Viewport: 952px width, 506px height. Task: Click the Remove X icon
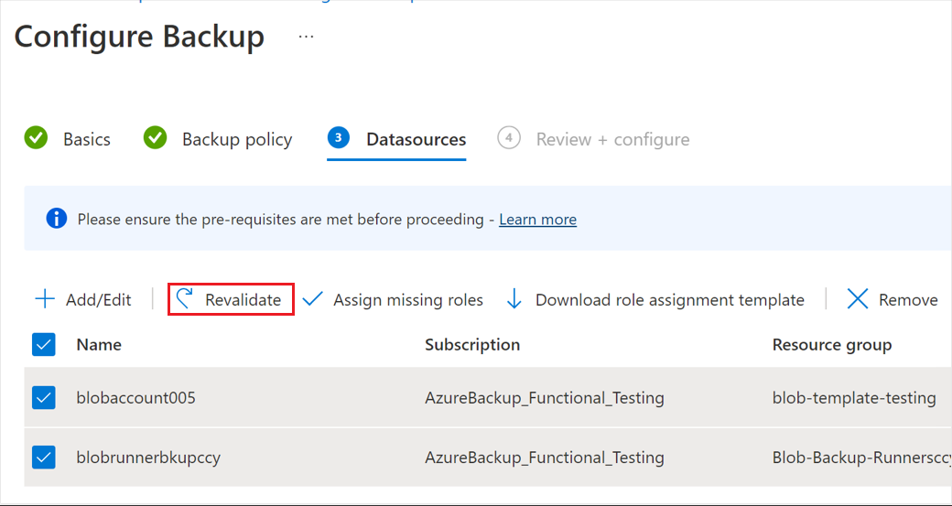[x=858, y=299]
